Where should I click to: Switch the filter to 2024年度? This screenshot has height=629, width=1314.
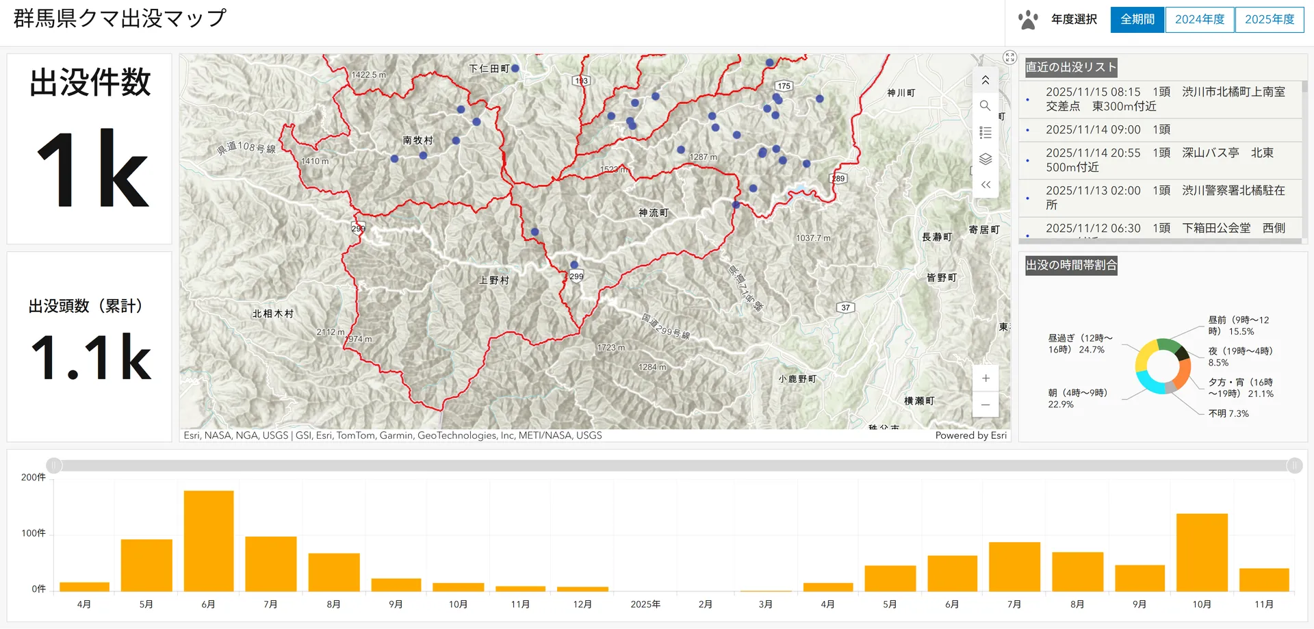coord(1199,20)
